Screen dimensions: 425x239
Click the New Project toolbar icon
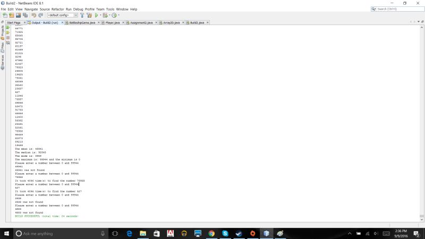[12, 15]
